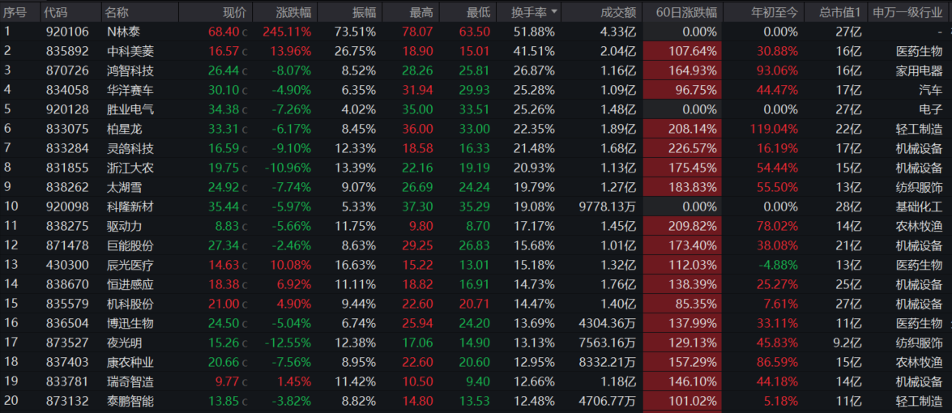This screenshot has height=413, width=952.
Task: Click stock code 833075
Action: (x=67, y=130)
